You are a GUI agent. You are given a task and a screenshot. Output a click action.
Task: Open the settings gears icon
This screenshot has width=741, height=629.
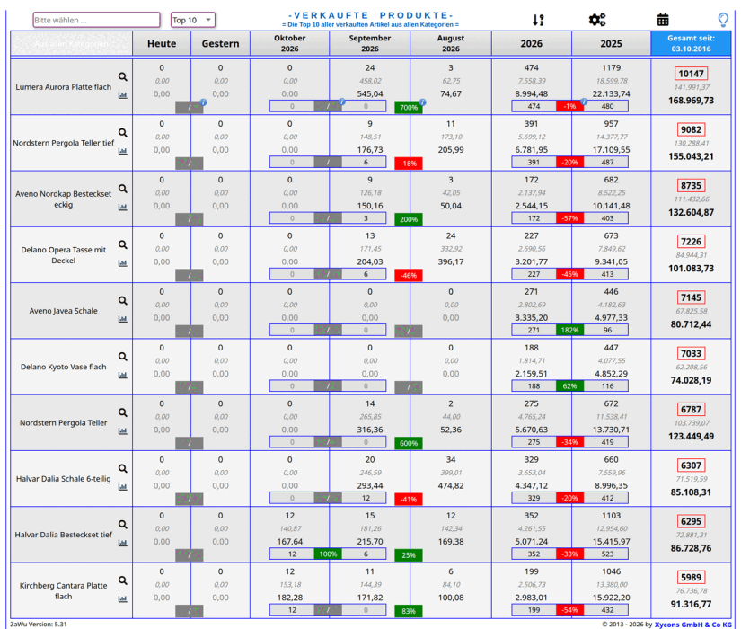pos(597,20)
